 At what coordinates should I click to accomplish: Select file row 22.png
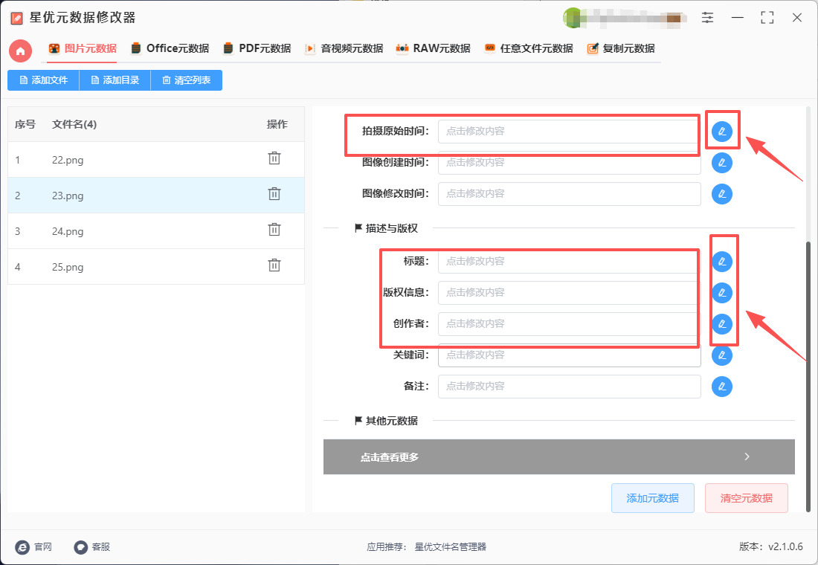(x=156, y=160)
